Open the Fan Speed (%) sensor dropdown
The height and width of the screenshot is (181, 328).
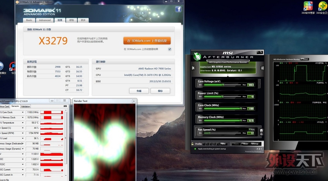tap(23, 128)
